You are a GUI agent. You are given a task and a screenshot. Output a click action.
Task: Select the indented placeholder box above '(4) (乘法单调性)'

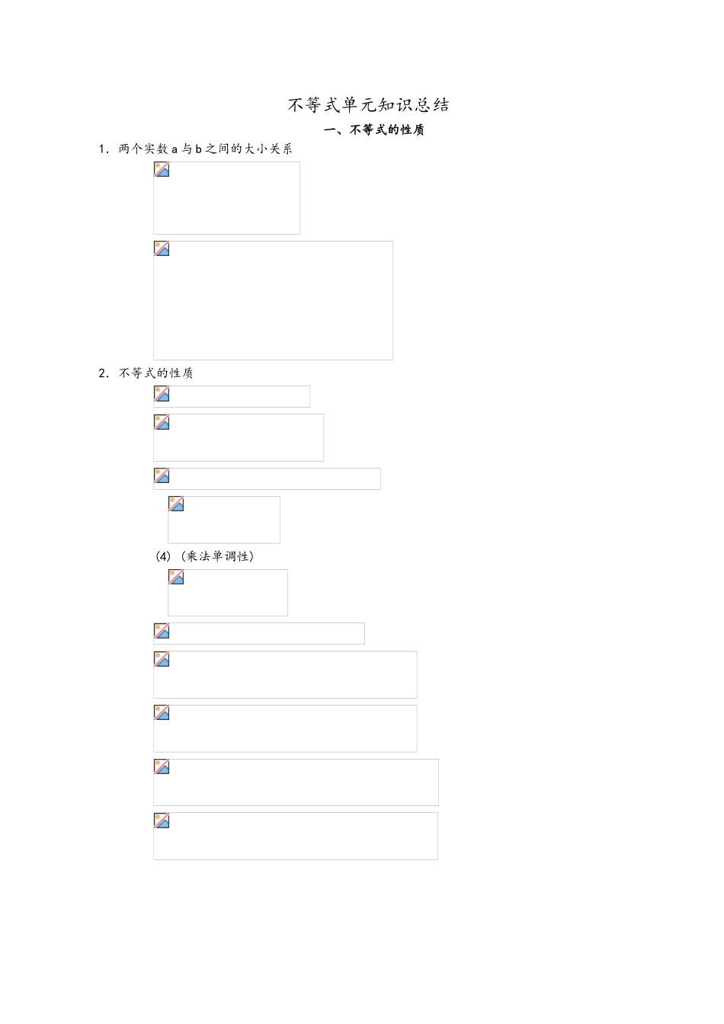(x=224, y=520)
